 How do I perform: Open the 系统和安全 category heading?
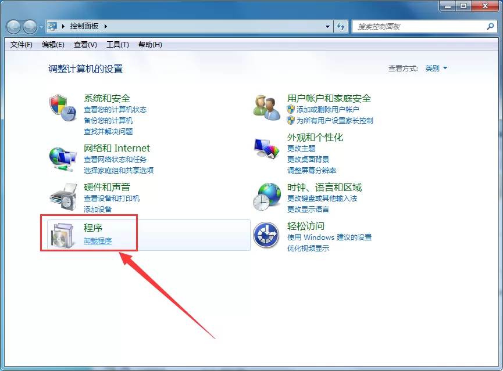pos(107,98)
